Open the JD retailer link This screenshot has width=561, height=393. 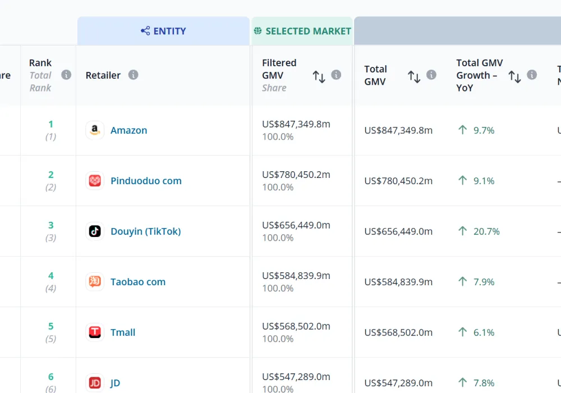click(x=115, y=383)
